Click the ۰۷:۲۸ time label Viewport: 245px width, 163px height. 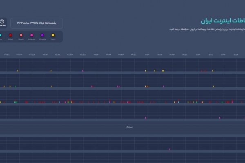7,55
